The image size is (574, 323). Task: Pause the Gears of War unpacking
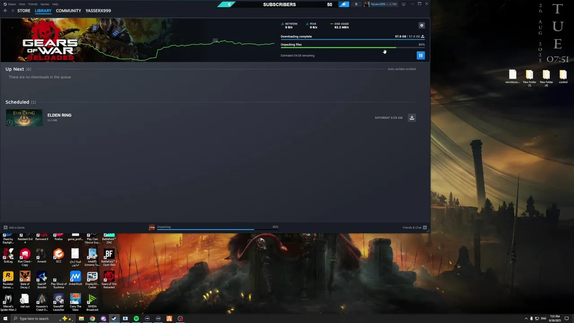[421, 55]
